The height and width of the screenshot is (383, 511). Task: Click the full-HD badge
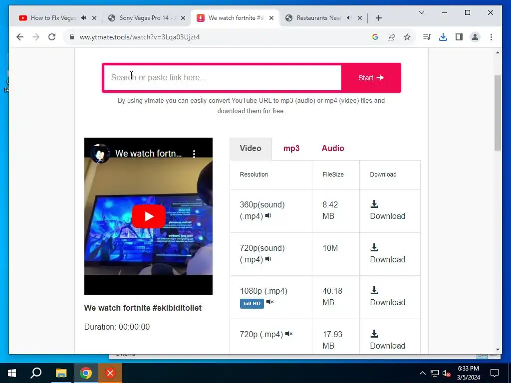[252, 304]
